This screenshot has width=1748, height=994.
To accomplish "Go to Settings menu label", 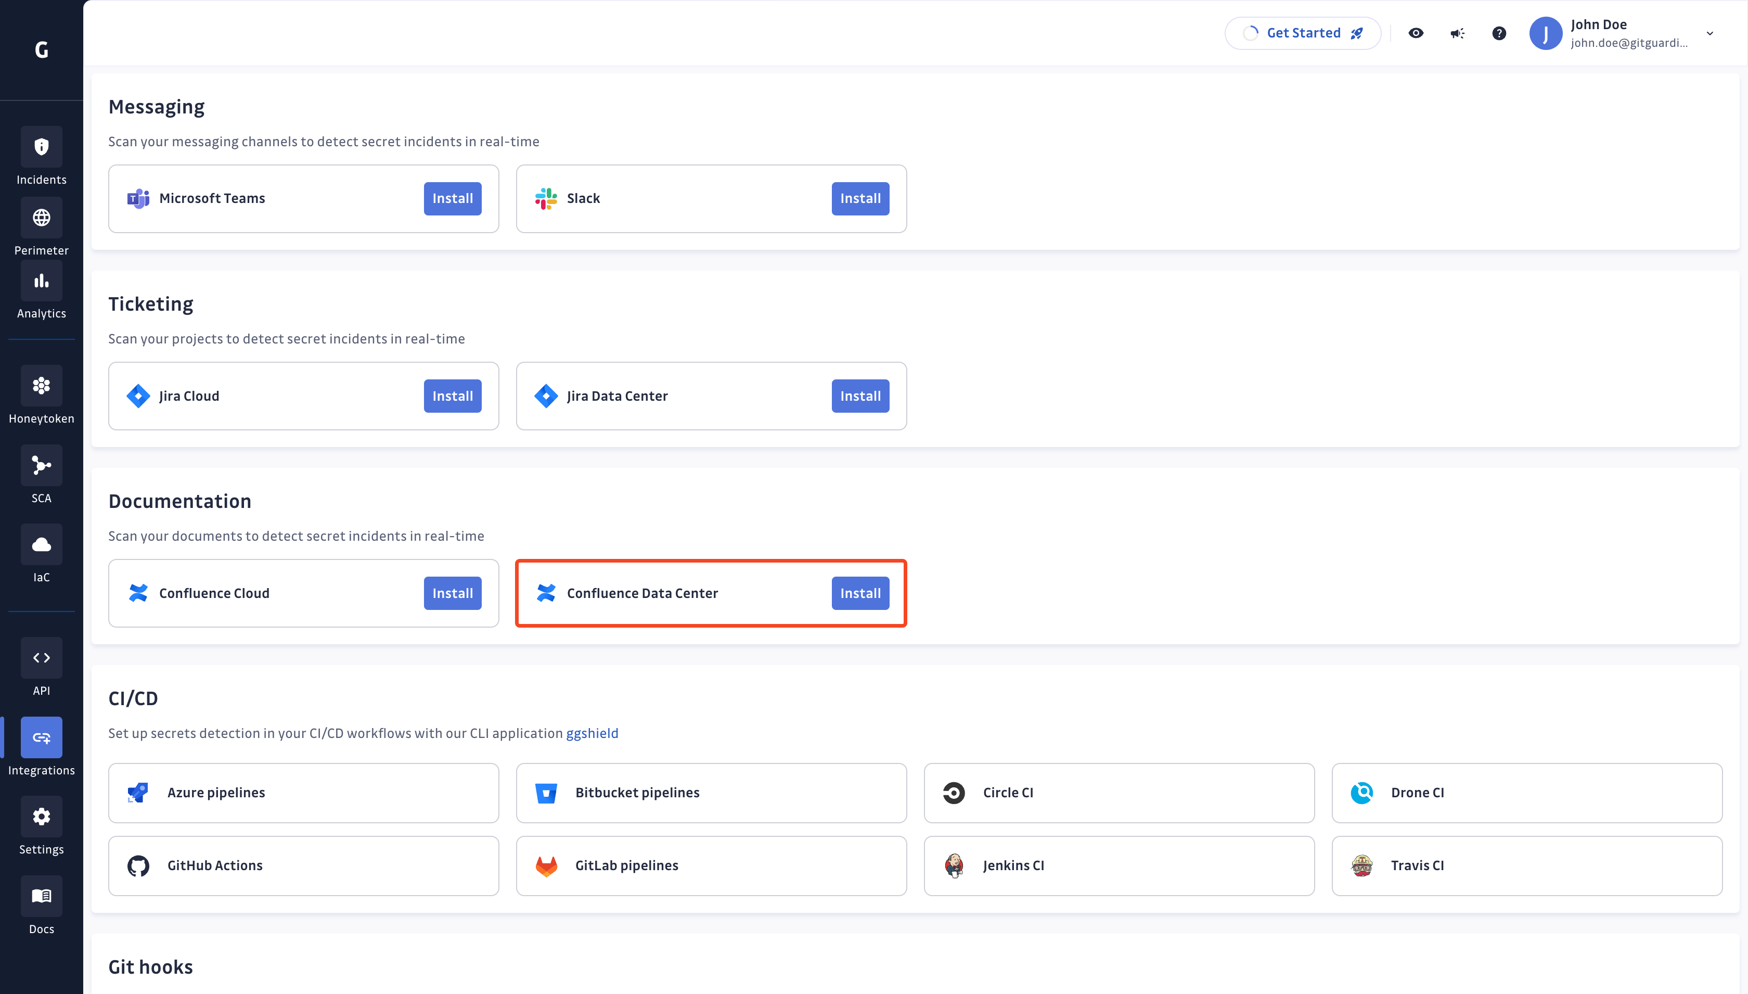I will pos(42,849).
